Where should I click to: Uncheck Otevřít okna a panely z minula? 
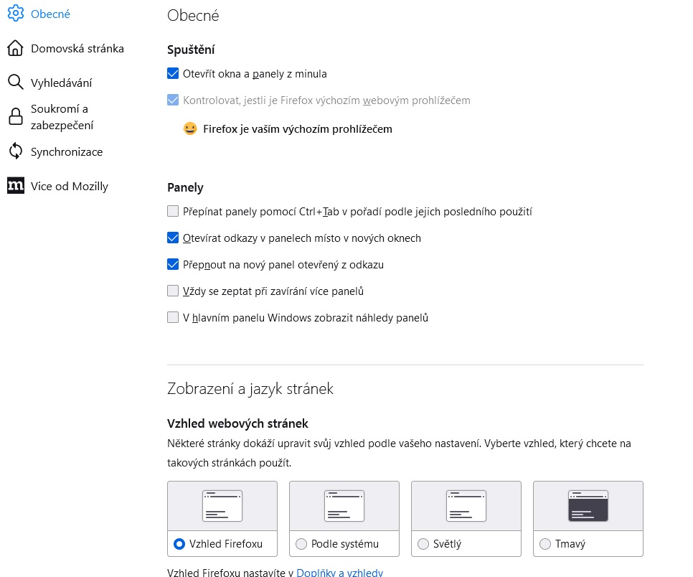click(x=173, y=73)
